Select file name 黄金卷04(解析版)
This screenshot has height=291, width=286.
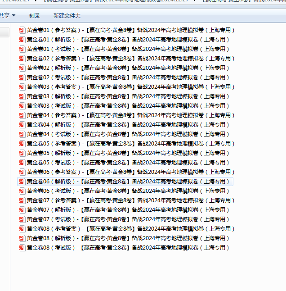click(128, 125)
